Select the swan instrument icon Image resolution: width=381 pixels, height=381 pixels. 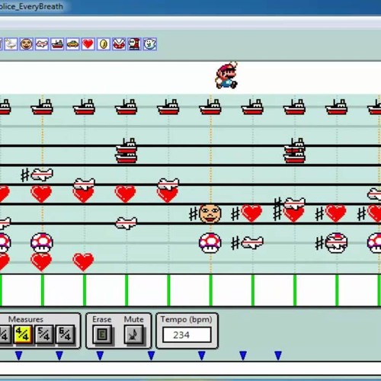pos(11,44)
